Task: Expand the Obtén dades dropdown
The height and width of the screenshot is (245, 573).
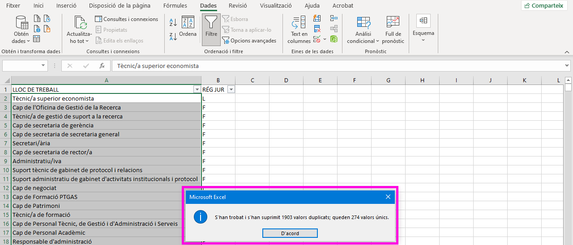Action: point(21,30)
